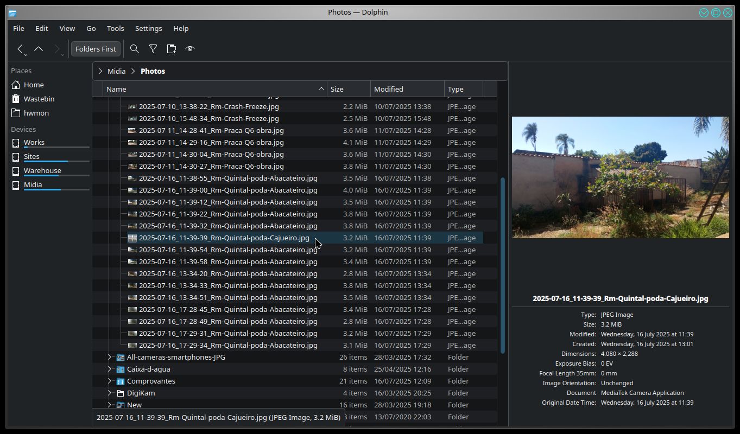Open Wastebin in the Places panel
The width and height of the screenshot is (740, 434).
(39, 99)
